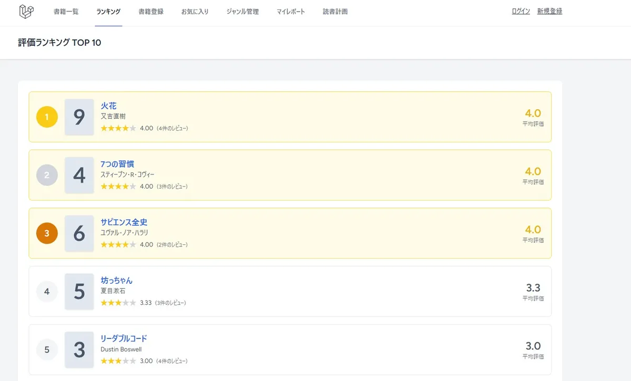This screenshot has height=381, width=631.
Task: Click the rank 4 circle badge
Action: (x=47, y=291)
